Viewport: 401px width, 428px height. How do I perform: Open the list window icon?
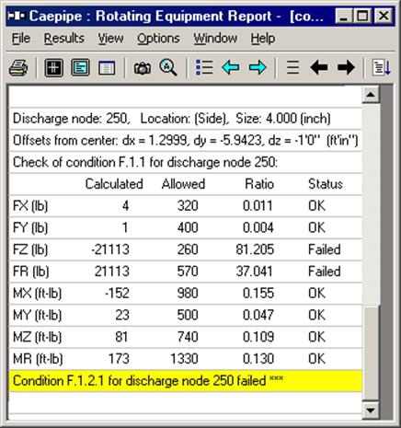[107, 67]
